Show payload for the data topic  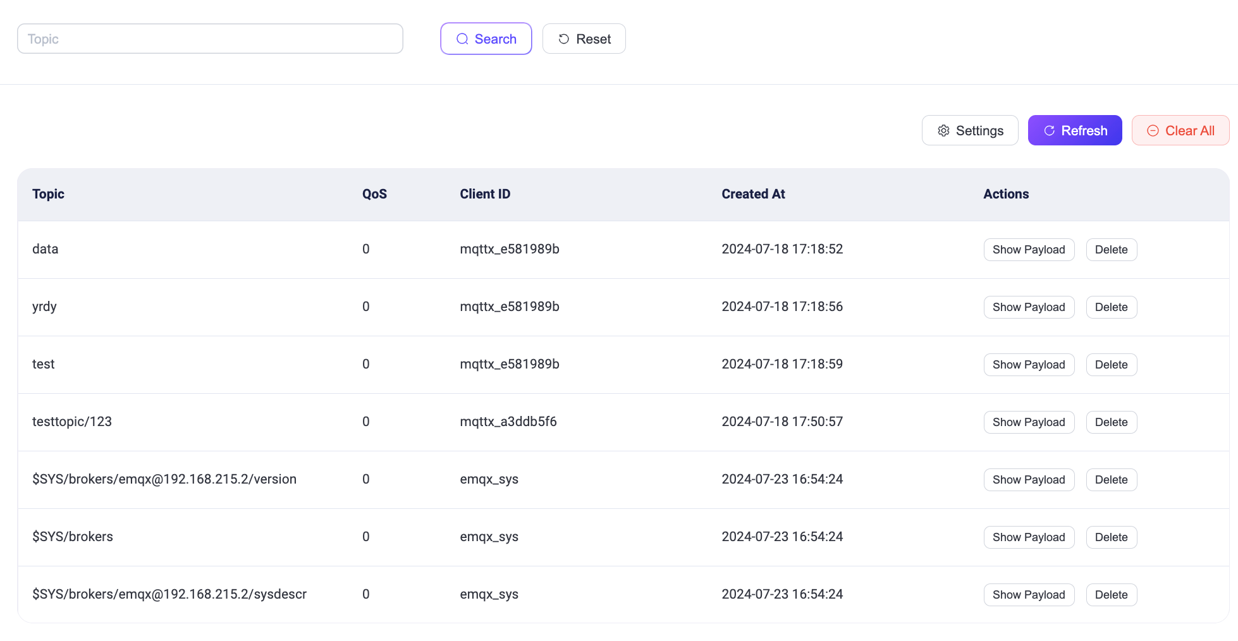click(1028, 250)
